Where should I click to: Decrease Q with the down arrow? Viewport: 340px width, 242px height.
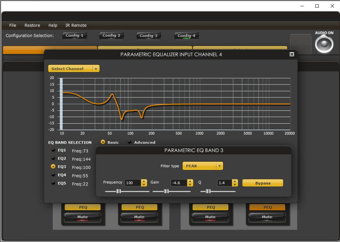[235, 185]
